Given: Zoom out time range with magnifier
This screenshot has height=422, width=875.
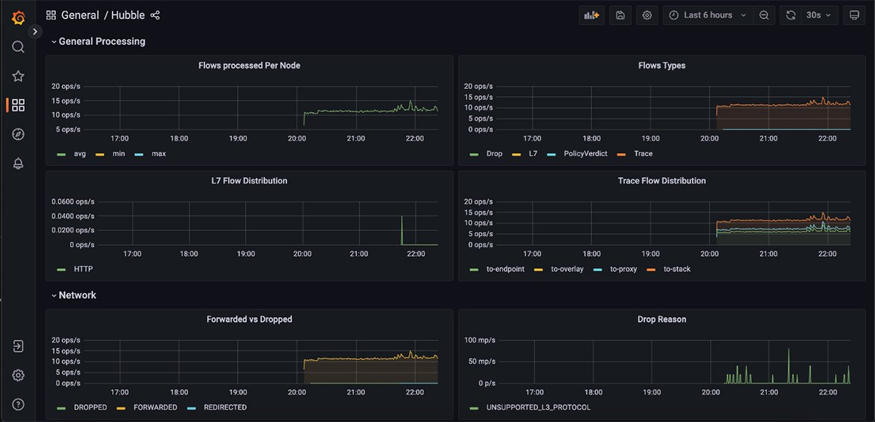Looking at the screenshot, I should (x=763, y=15).
